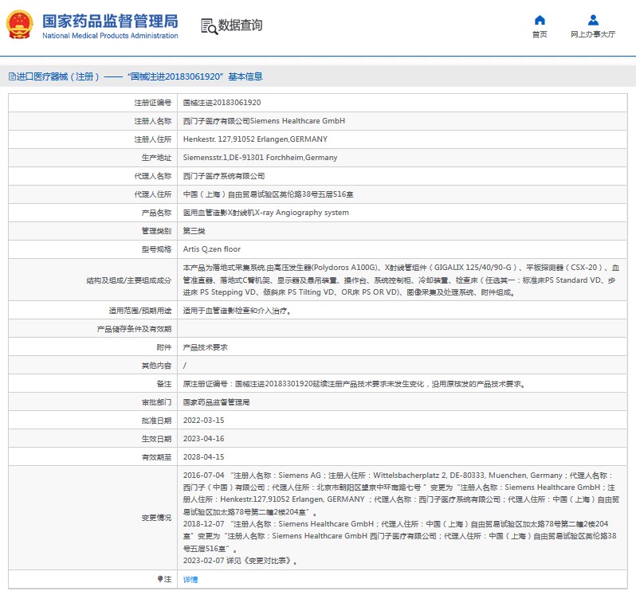636x595 pixels.
Task: Click the small icon beside 注 label
Action: (159, 579)
